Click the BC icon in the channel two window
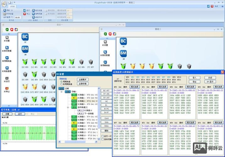Image resolution: width=225 pixels, height=157 pixels. [123, 41]
